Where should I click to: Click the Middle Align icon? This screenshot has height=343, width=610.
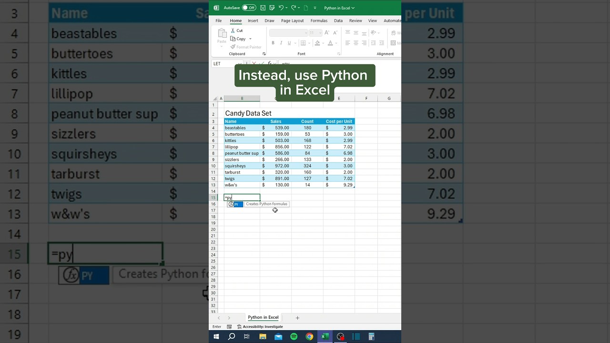tap(356, 33)
